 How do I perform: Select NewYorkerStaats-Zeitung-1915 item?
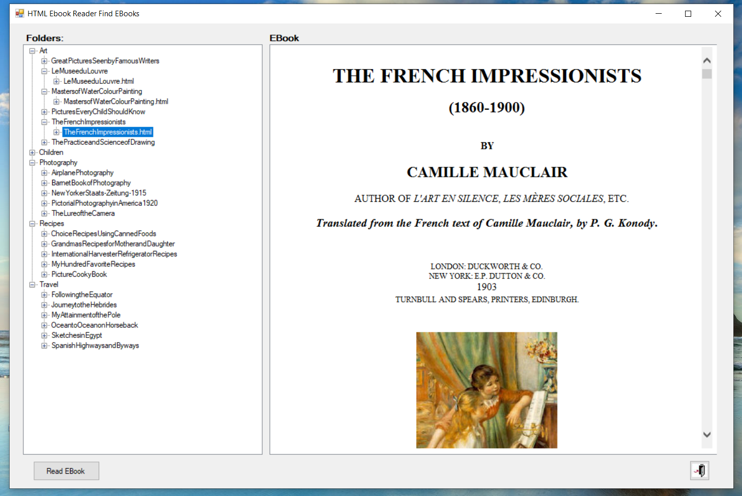(99, 193)
